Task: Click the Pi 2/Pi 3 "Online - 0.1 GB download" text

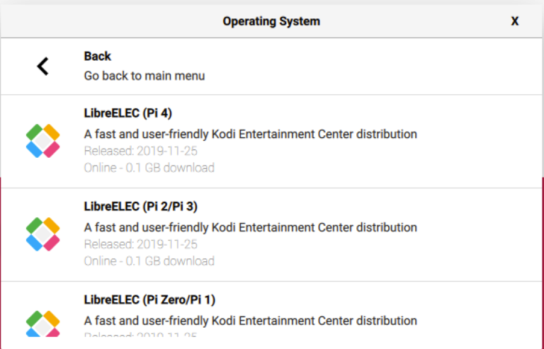Action: tap(149, 261)
